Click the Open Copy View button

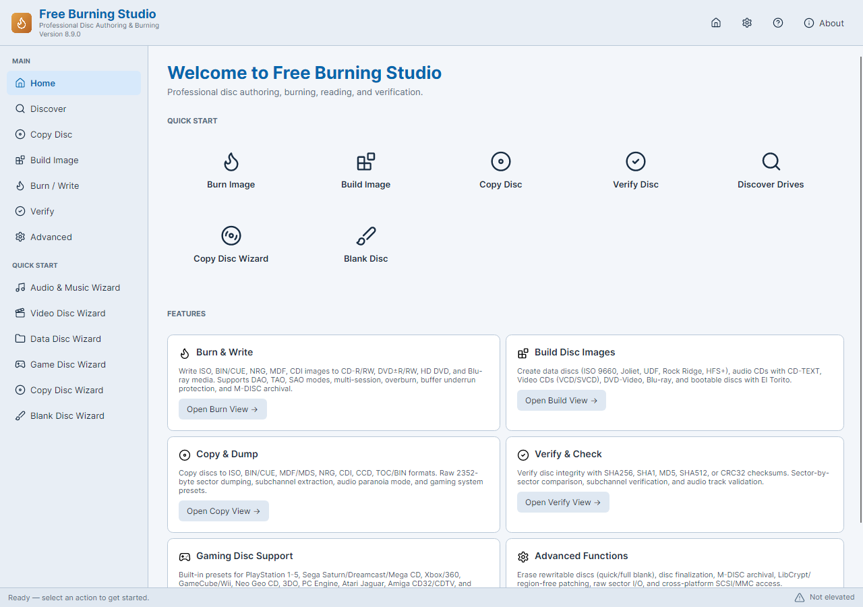(224, 511)
